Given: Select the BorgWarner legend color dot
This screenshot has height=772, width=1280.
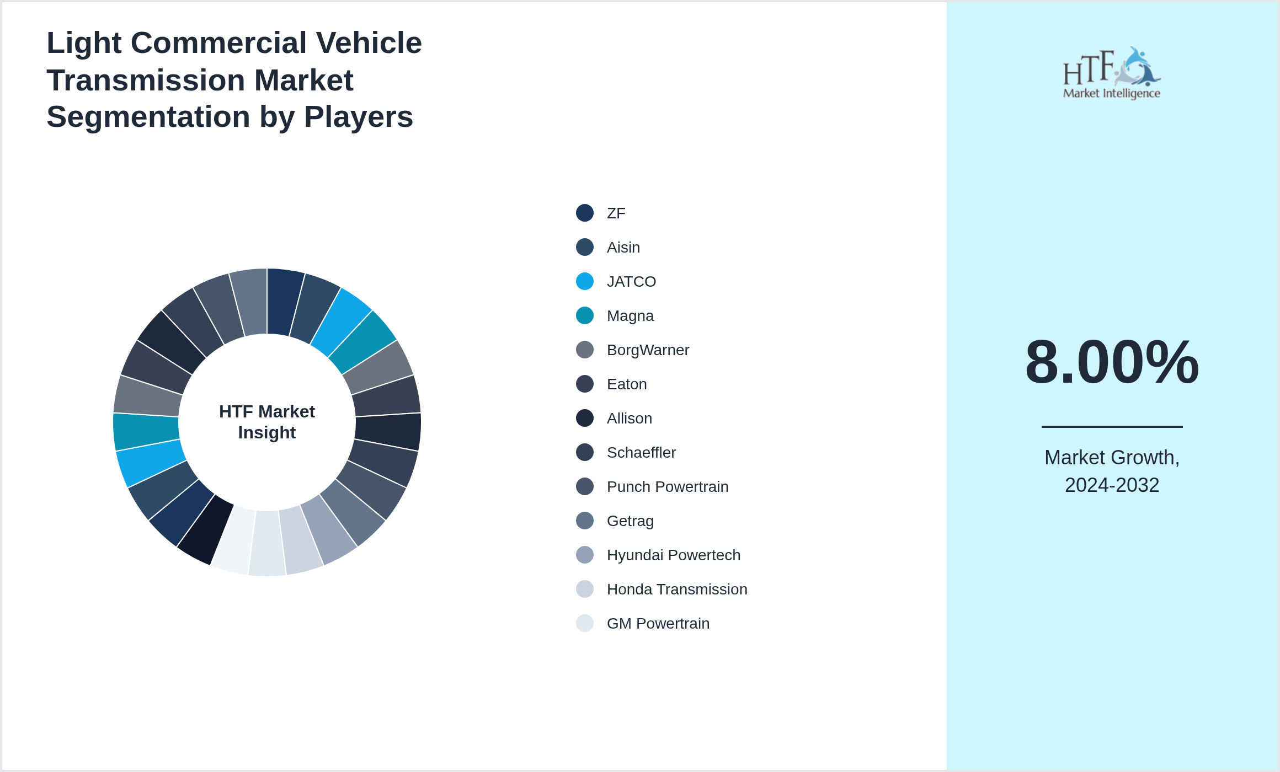Looking at the screenshot, I should click(x=585, y=350).
